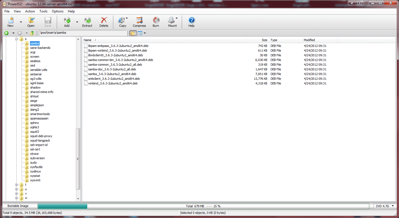The height and width of the screenshot is (218, 399).
Task: Click the samba folder icon in tree
Action: click(x=27, y=43)
